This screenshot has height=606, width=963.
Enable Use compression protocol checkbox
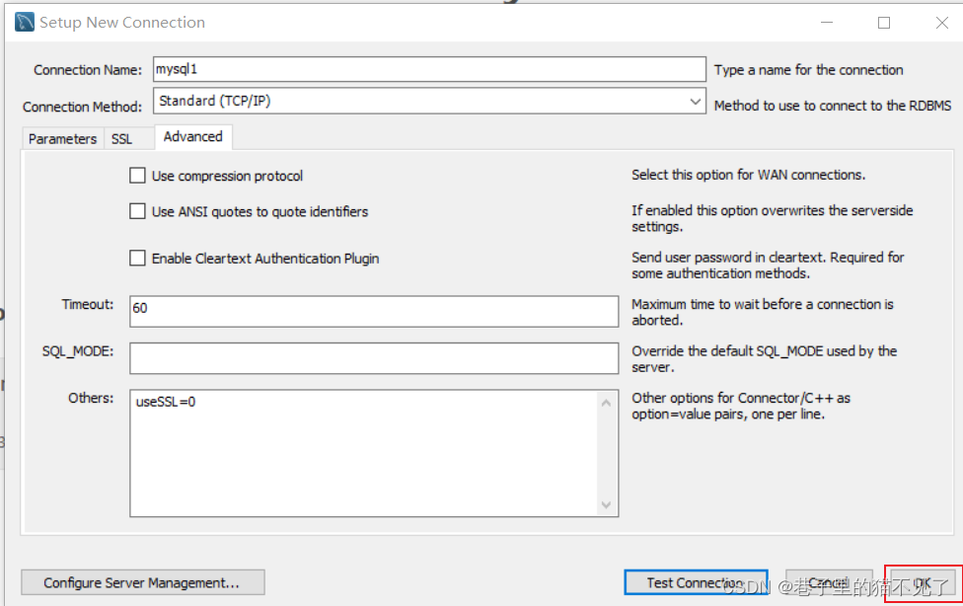pyautogui.click(x=137, y=176)
